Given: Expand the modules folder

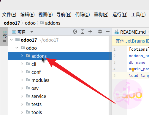Looking at the screenshot, I should pos(22,80).
